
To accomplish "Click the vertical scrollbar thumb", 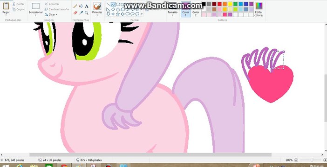I will (326, 98).
